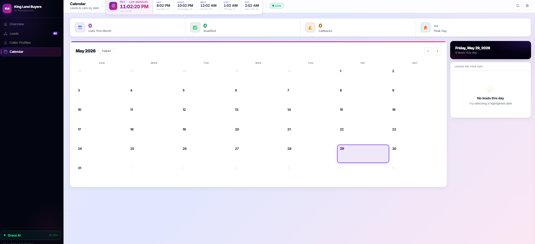Click the Caller Profiles person icon

point(6,43)
